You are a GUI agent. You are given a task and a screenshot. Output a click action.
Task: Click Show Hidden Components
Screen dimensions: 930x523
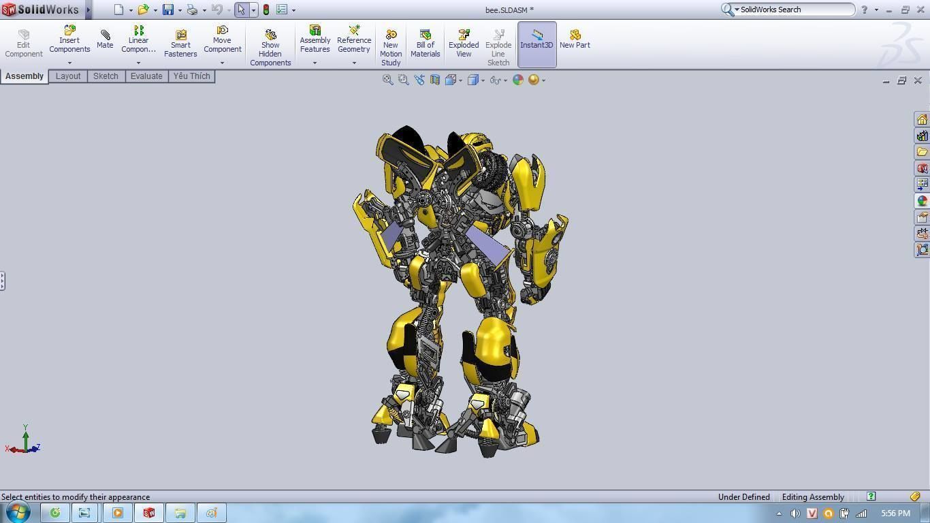[270, 48]
